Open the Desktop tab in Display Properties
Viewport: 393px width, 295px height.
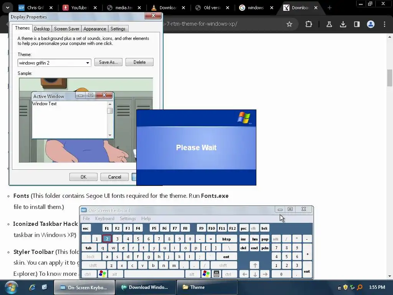(42, 29)
